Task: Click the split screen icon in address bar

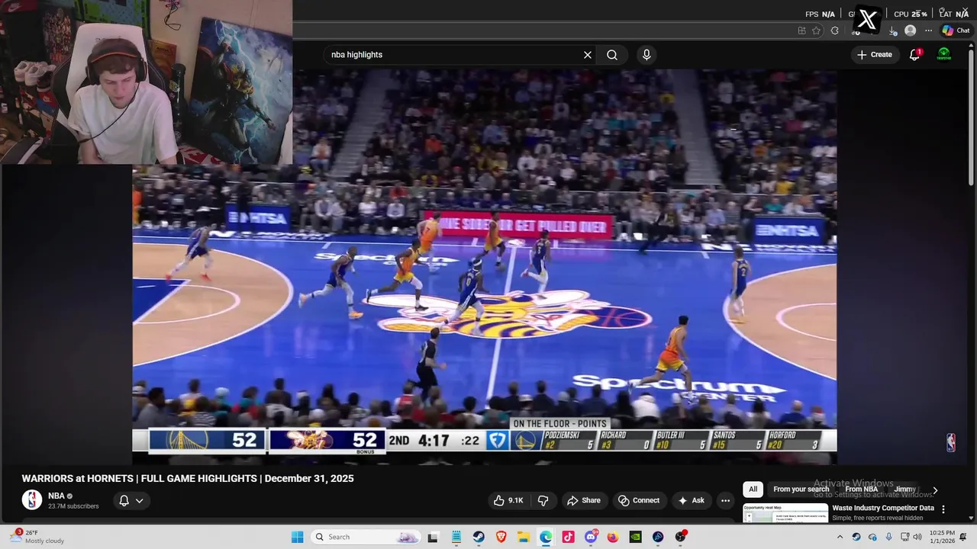Action: [801, 30]
